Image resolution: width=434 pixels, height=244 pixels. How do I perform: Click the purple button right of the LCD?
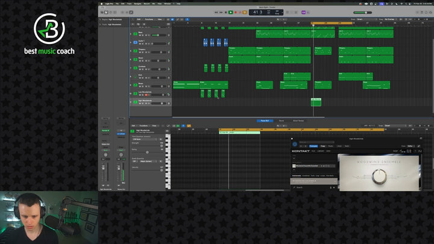coord(304,13)
